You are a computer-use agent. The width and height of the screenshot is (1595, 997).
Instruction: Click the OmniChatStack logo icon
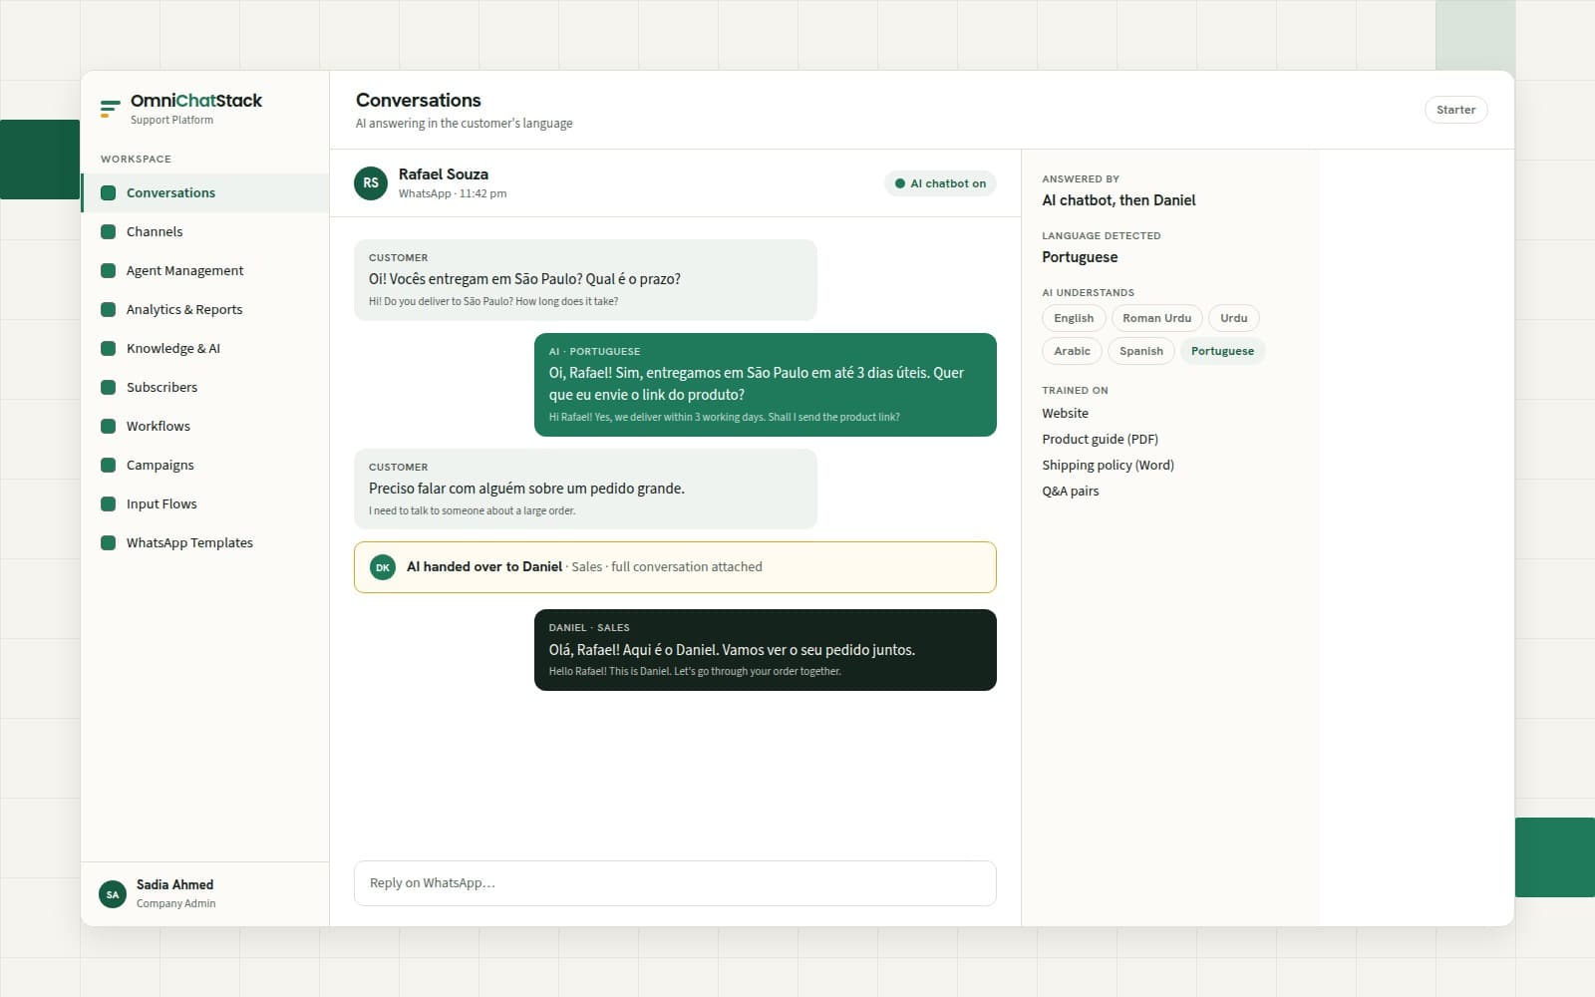click(x=110, y=109)
